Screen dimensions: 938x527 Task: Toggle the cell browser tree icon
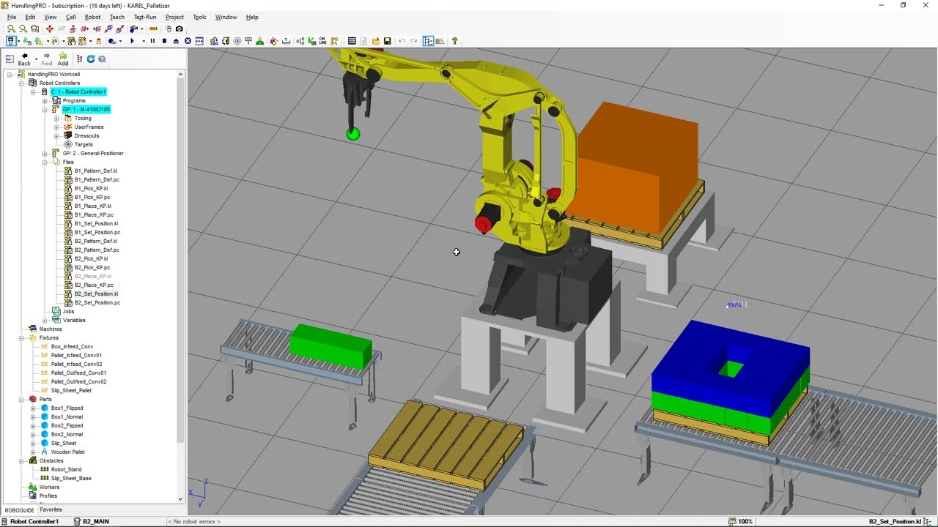click(x=428, y=41)
